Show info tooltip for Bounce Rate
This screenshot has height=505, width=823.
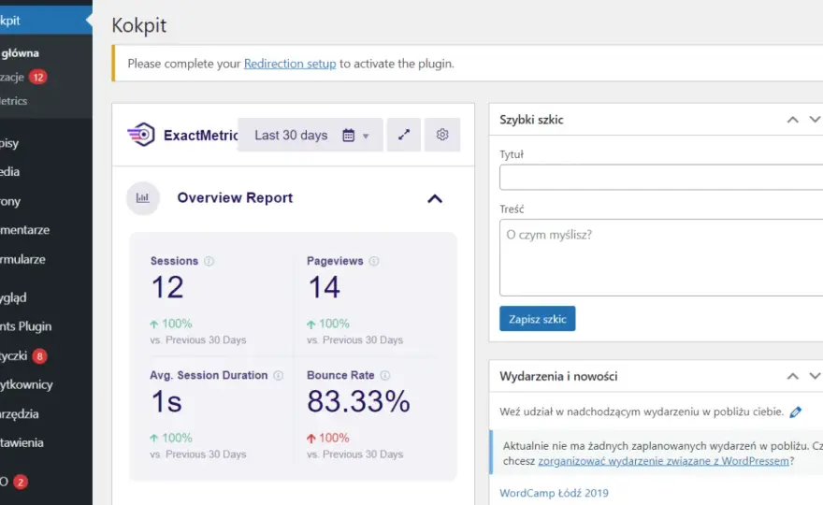[385, 375]
